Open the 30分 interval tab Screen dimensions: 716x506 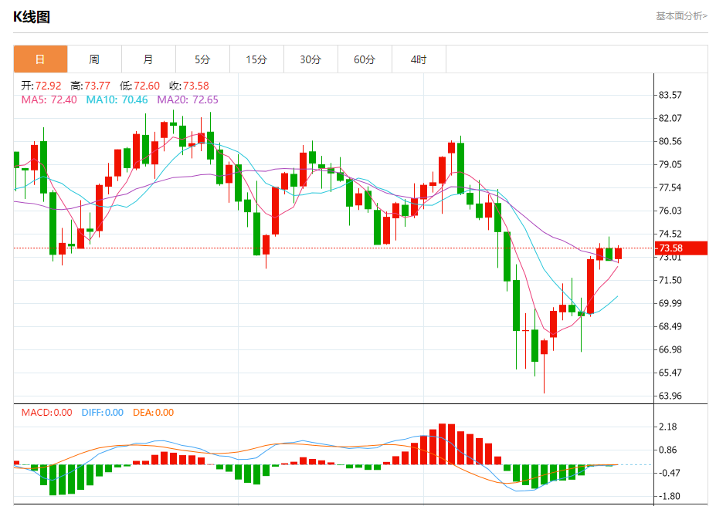pyautogui.click(x=310, y=59)
